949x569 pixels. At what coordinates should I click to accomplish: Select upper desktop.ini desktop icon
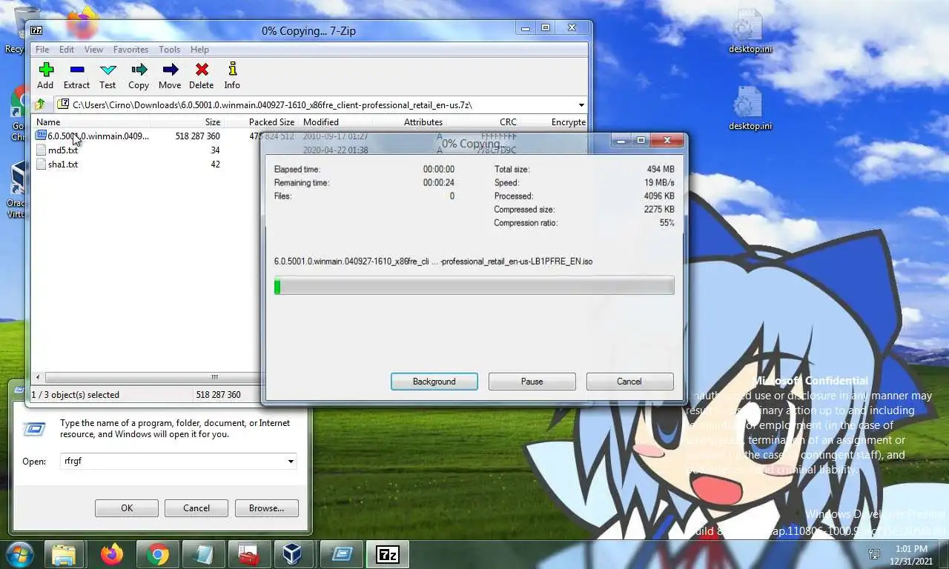(x=749, y=32)
